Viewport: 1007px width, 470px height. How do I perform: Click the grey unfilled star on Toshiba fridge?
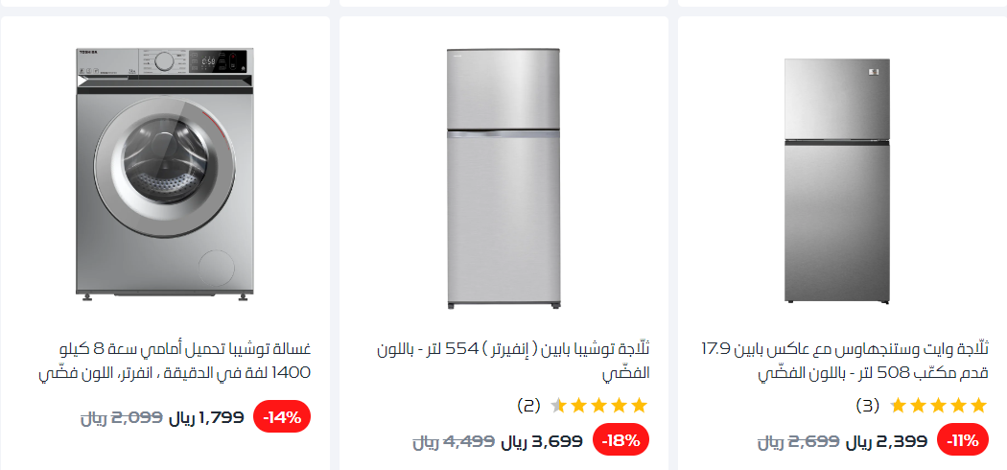click(559, 406)
